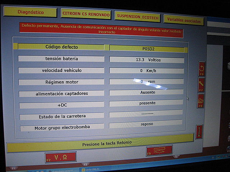The width and height of the screenshot is (230, 172).
Task: Click the 13.3 Voltios value field
Action: point(147,60)
